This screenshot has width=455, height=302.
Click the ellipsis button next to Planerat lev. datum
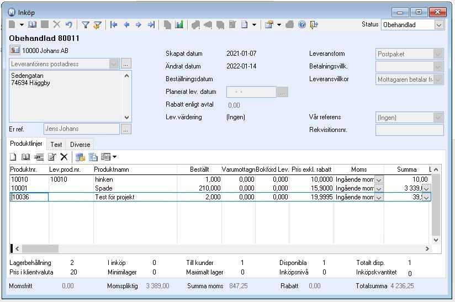[283, 92]
